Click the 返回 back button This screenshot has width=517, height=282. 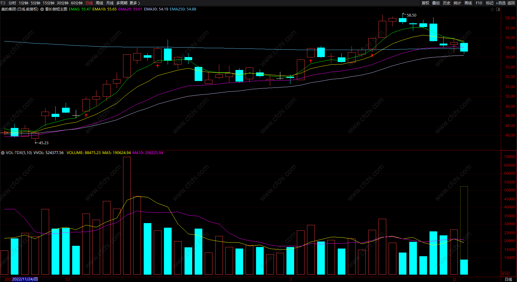click(511, 3)
